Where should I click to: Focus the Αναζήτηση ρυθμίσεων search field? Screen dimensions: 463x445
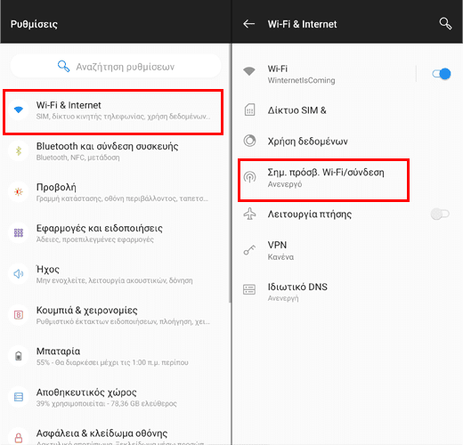(x=116, y=67)
